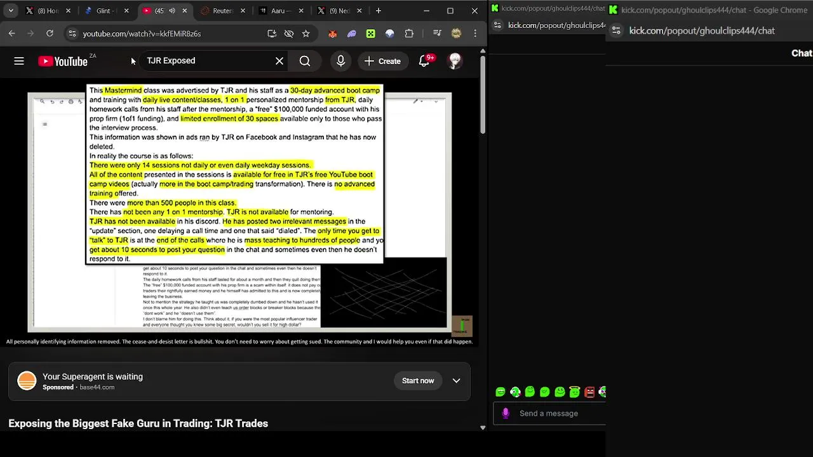
Task: Open the Chrome profile avatar
Action: [456, 34]
